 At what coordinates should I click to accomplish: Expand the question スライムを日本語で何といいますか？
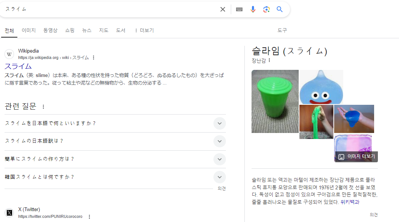pos(219,123)
